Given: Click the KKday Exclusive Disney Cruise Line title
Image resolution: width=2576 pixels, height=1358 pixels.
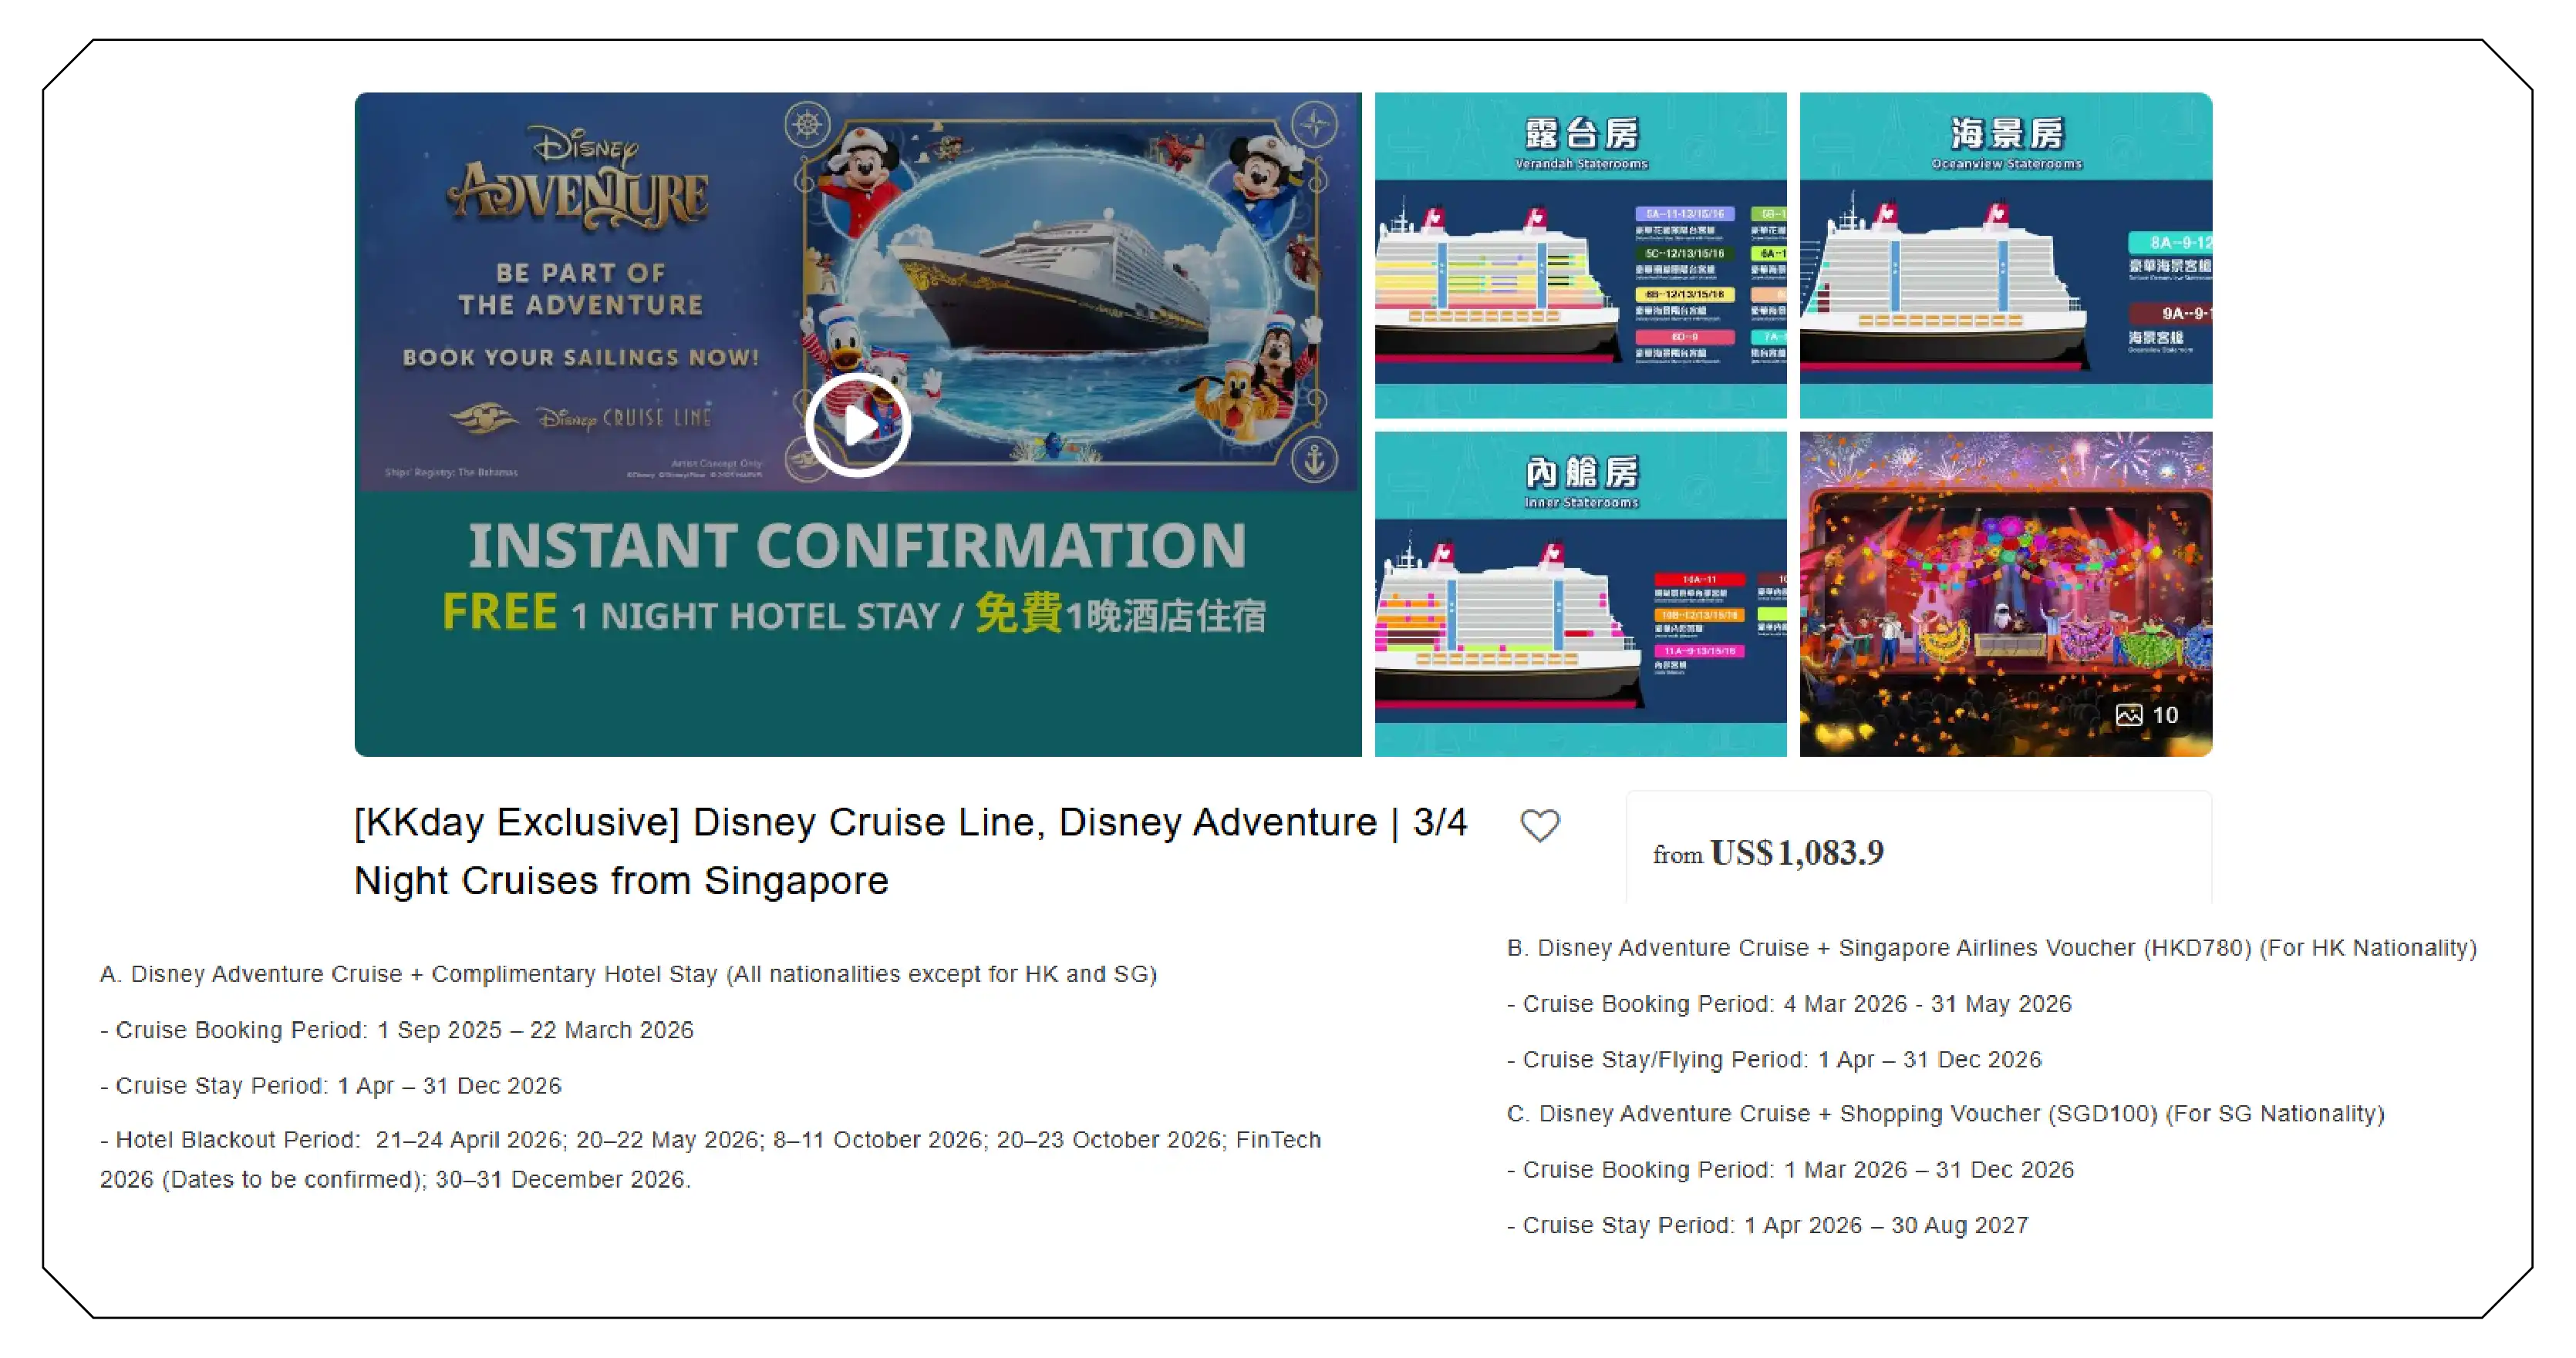Looking at the screenshot, I should point(910,852).
